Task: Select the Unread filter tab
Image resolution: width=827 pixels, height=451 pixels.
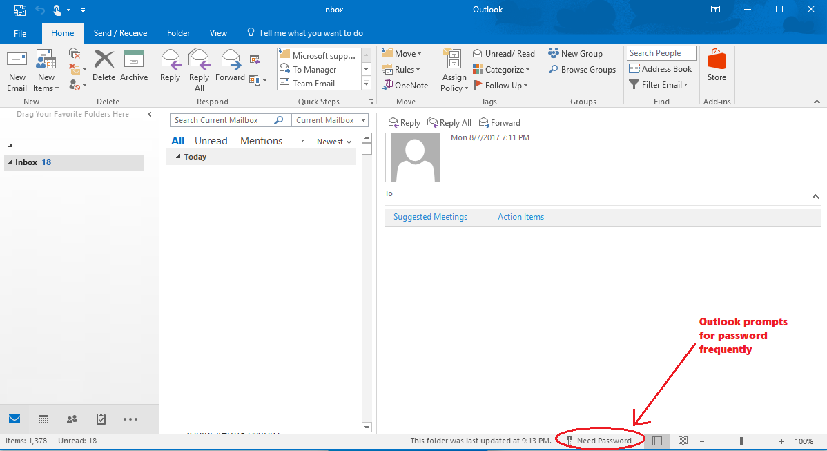Action: 211,140
